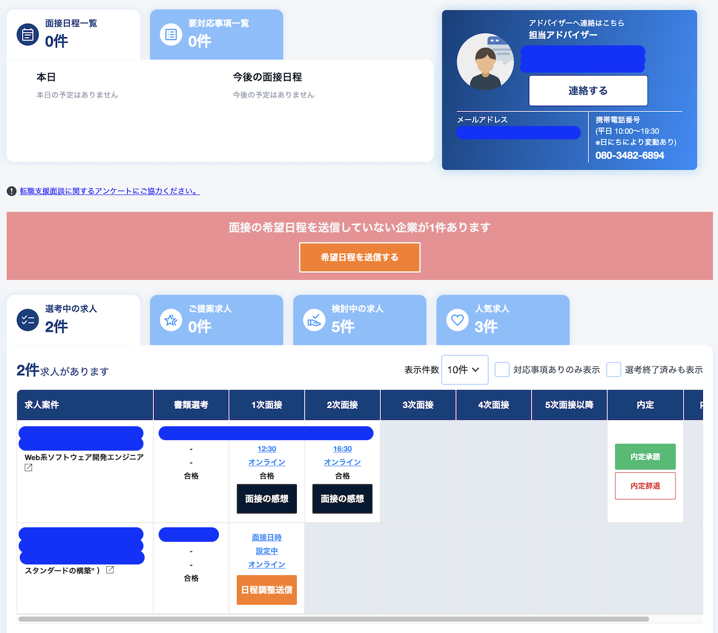The image size is (718, 633).
Task: Click the オンライン link under 12:30
Action: [267, 462]
